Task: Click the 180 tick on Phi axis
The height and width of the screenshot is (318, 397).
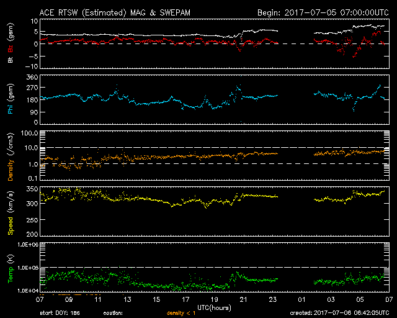Action: (x=32, y=100)
